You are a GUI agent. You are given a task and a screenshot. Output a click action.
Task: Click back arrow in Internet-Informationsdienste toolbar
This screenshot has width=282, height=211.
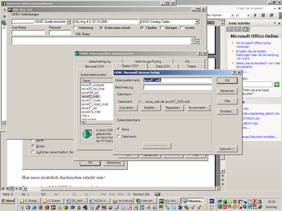4,16
